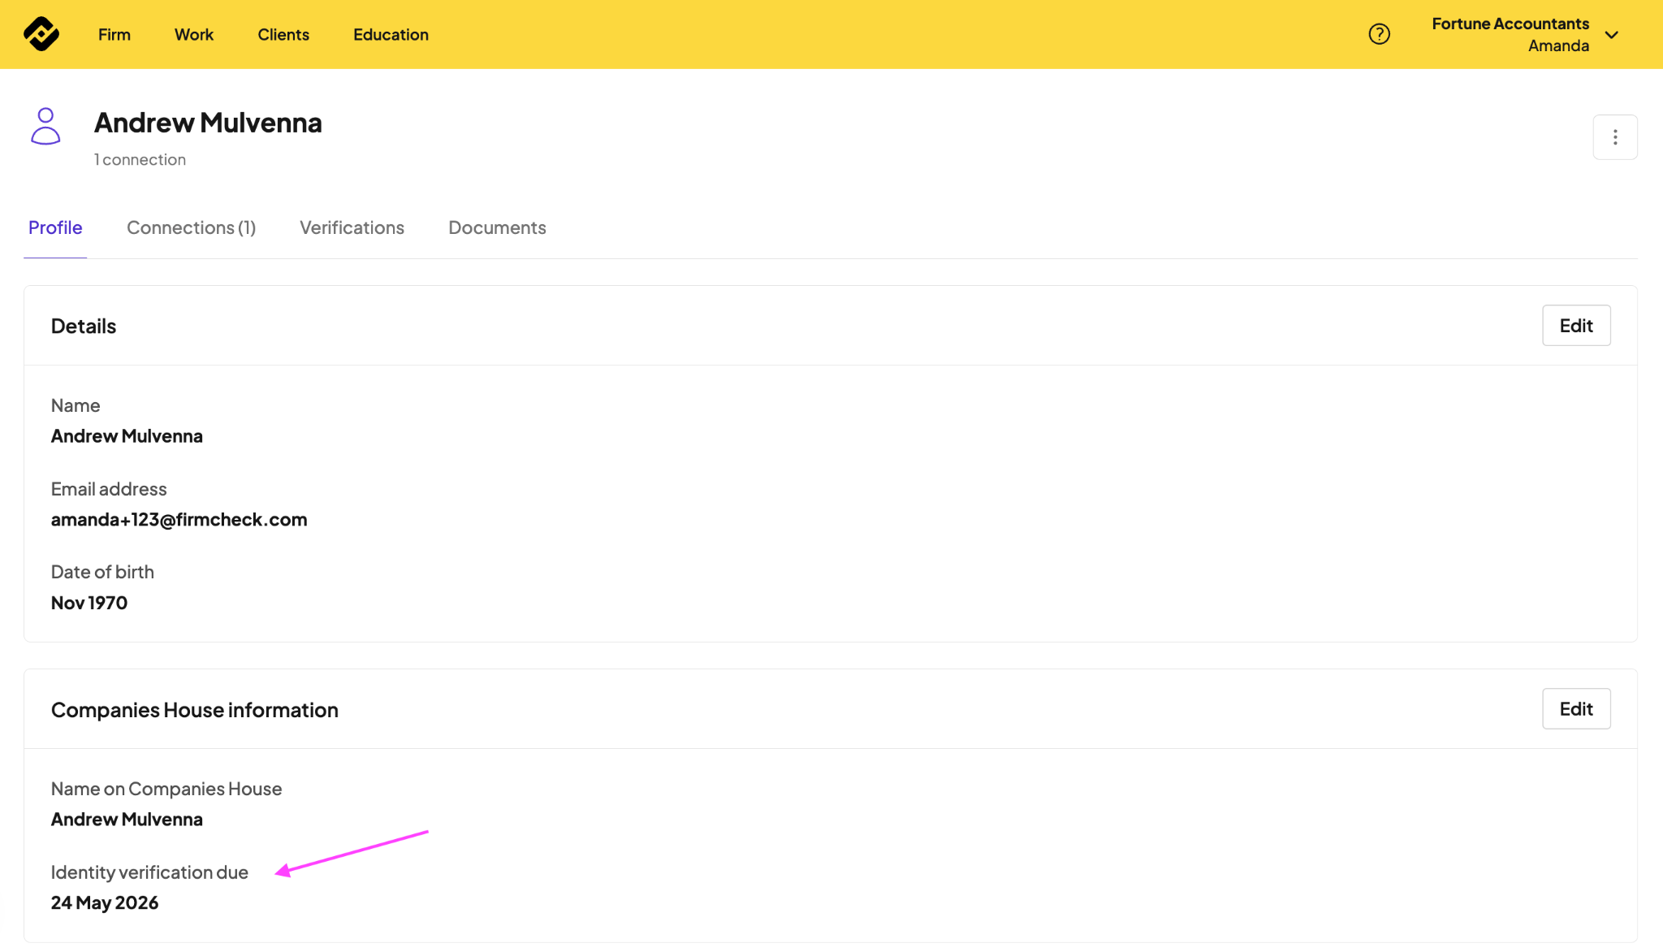Click the 24 May 2026 verification date
This screenshot has width=1663, height=952.
point(105,903)
